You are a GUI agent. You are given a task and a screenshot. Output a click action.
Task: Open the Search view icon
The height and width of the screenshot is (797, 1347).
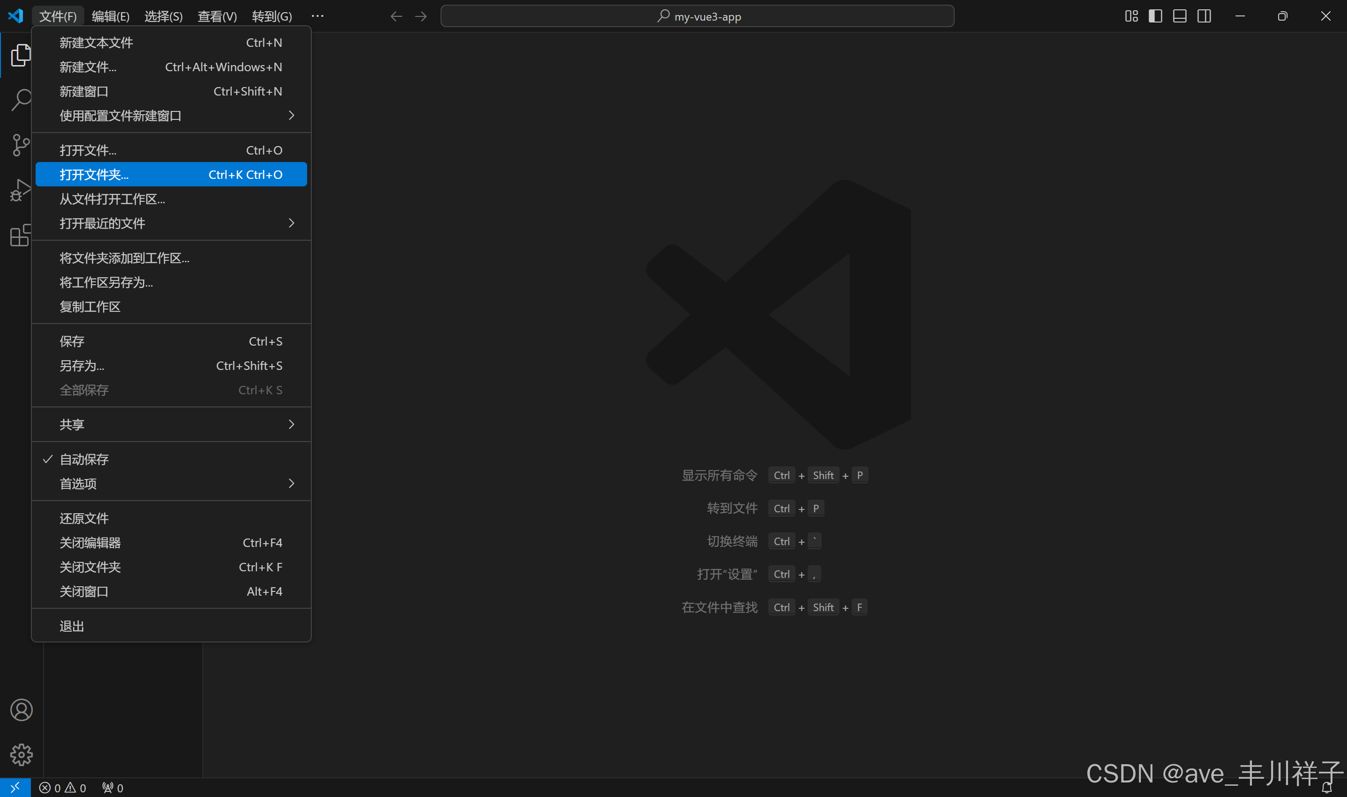coord(21,100)
